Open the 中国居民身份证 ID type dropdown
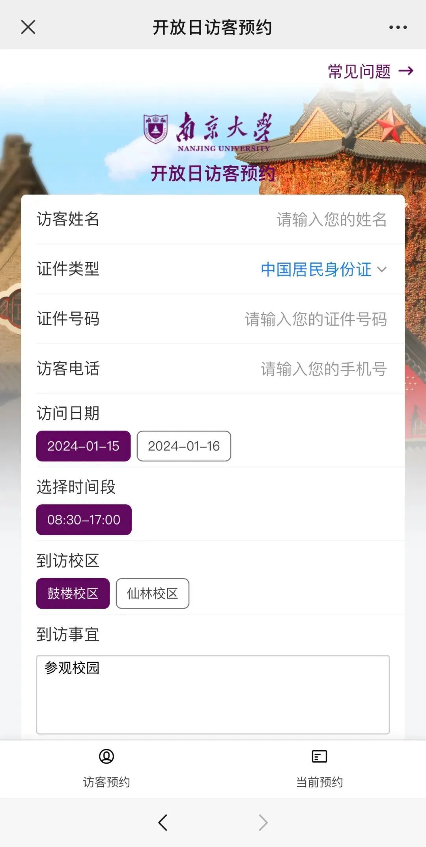Image resolution: width=426 pixels, height=847 pixels. (316, 270)
